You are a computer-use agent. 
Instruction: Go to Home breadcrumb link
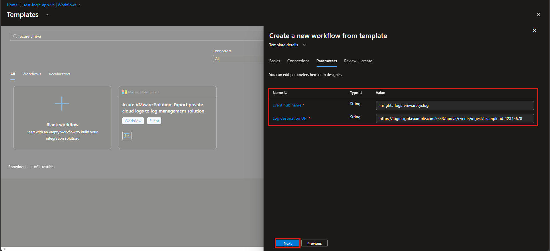point(12,5)
